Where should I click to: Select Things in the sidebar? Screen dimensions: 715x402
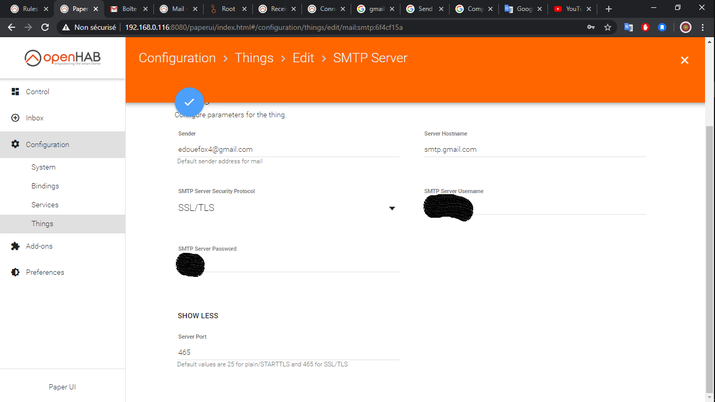pyautogui.click(x=63, y=224)
